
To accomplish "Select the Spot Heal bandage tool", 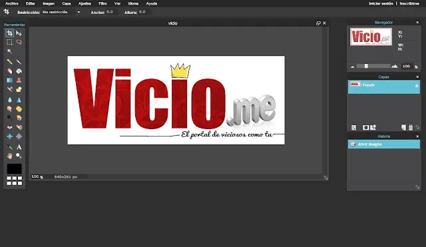I will 19,127.
